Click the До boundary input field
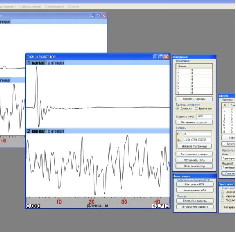The width and height of the screenshot is (236, 232). coord(198,140)
